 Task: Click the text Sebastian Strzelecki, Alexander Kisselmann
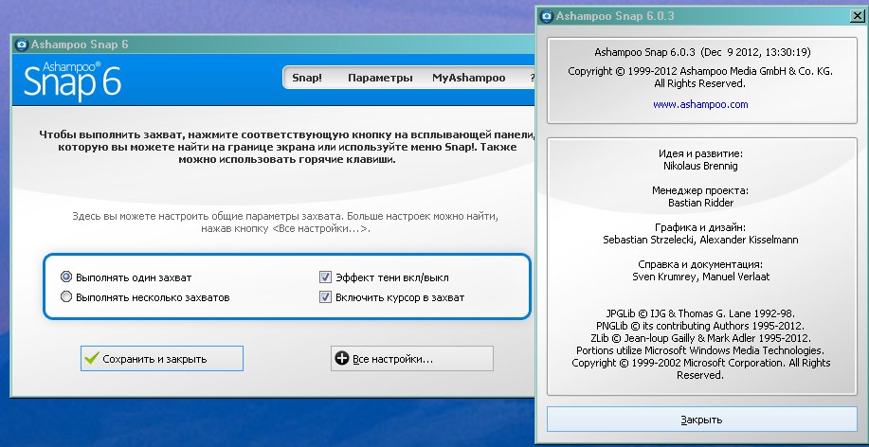click(700, 240)
